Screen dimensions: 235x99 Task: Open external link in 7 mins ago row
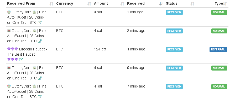pyautogui.click(x=40, y=97)
